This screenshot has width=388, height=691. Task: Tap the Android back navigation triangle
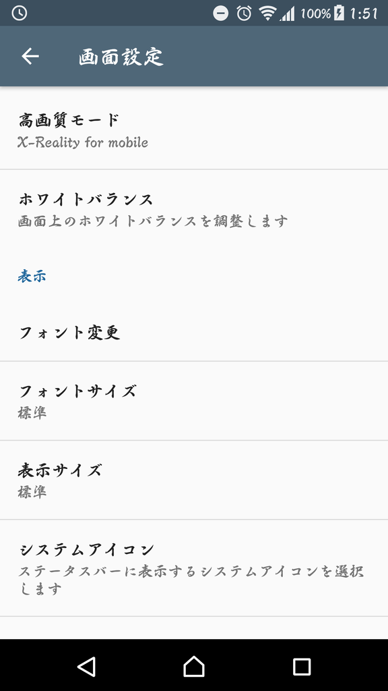pyautogui.click(x=87, y=666)
